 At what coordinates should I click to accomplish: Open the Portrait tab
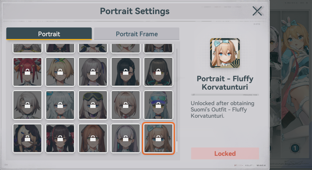point(49,34)
